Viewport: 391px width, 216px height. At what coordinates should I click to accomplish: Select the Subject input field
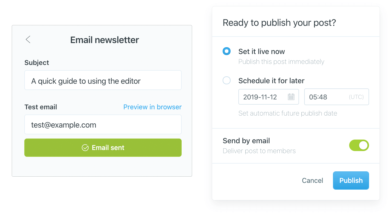click(103, 80)
